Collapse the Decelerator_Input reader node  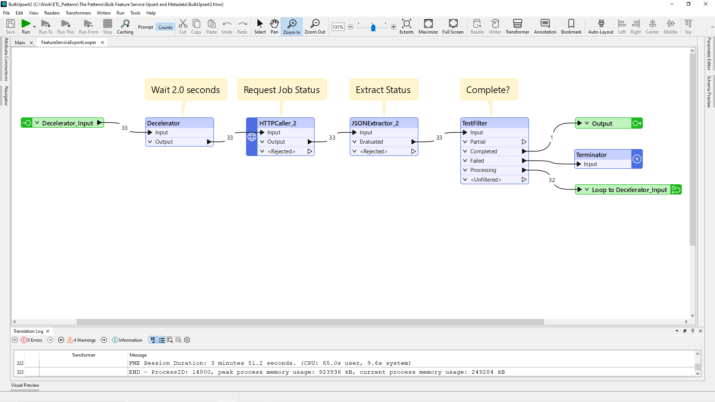click(37, 123)
